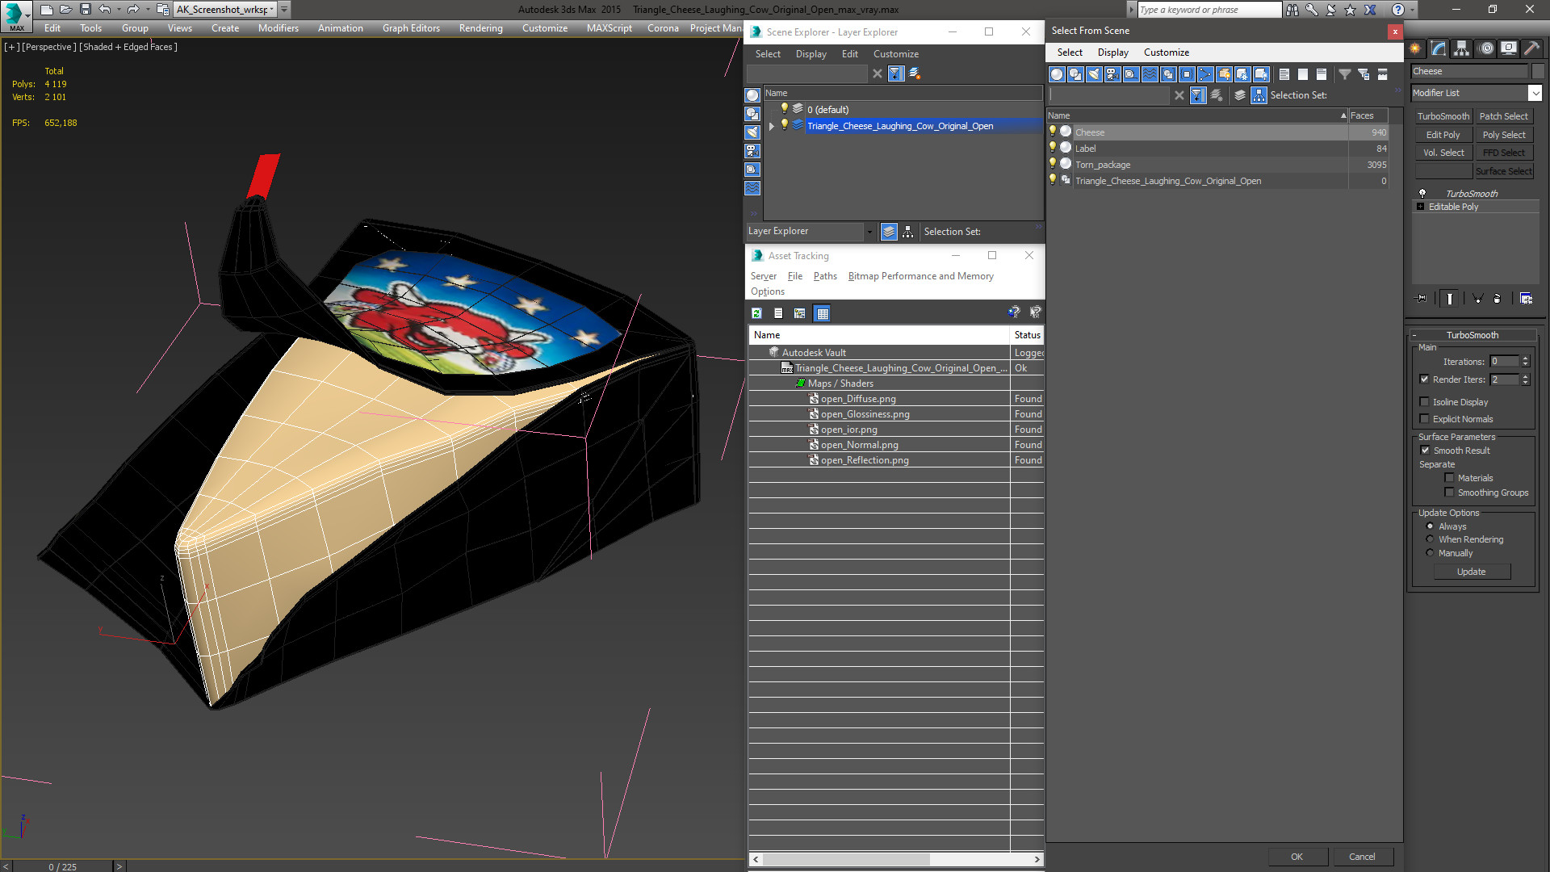Expand Triangle_Cheese_Laughing_Cow layer in Scene Explorer
Screen dimensions: 1550x872
tap(772, 126)
